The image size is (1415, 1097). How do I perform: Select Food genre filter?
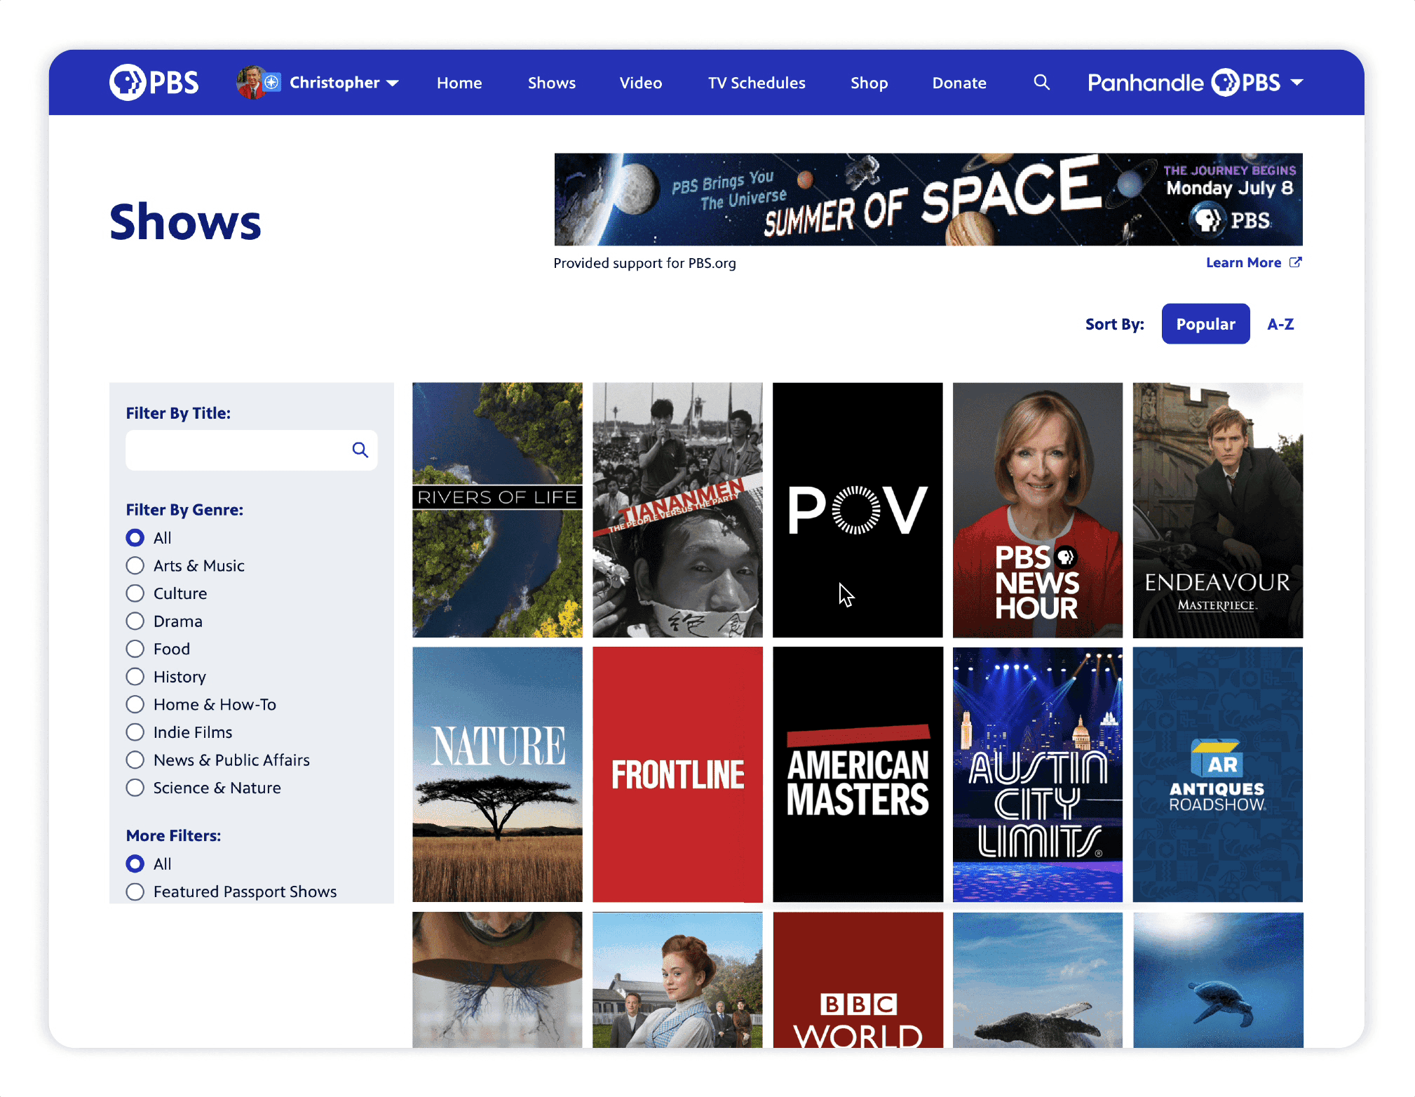135,649
